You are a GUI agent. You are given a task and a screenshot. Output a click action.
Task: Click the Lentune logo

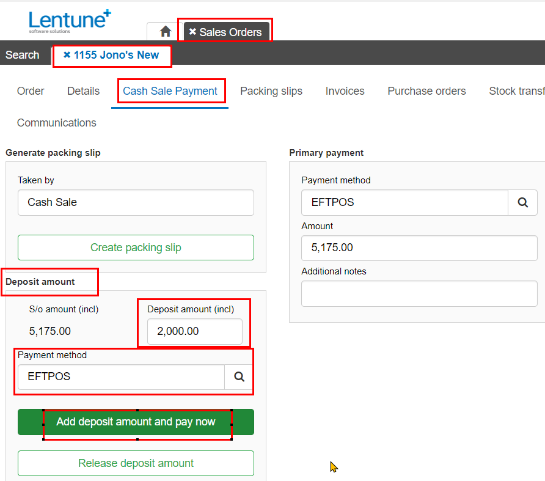pos(70,21)
